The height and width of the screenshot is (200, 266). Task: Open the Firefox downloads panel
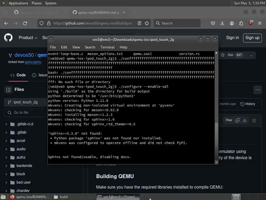222,23
